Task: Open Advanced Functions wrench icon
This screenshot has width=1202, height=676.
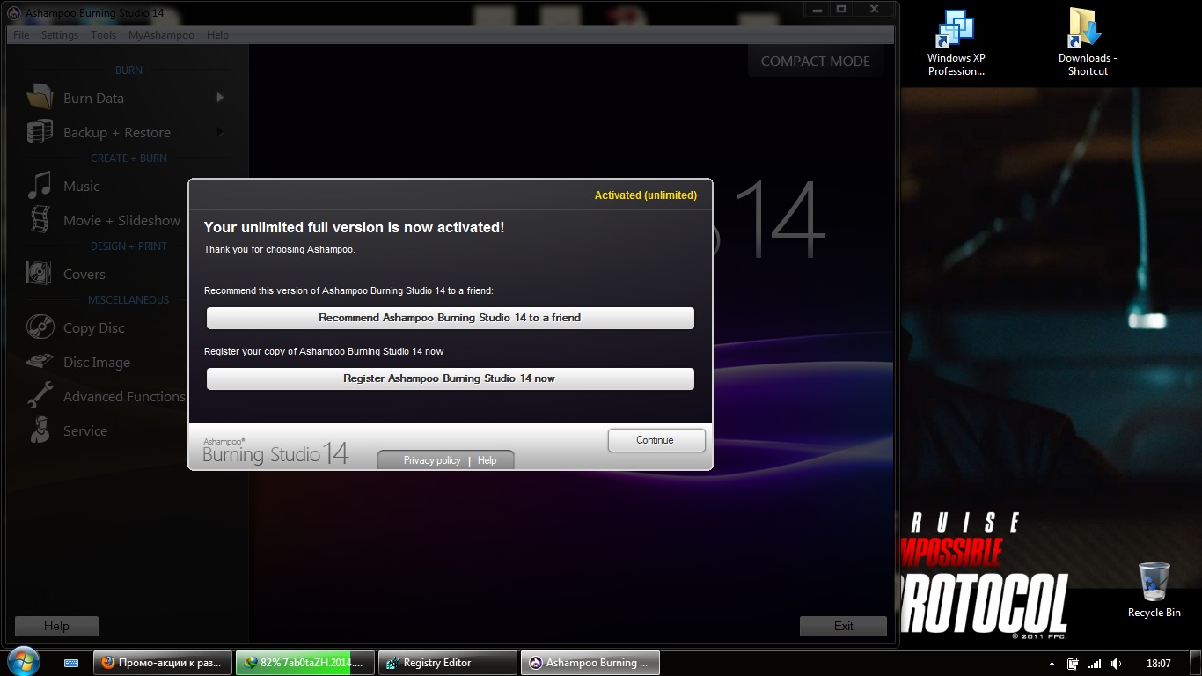Action: click(40, 396)
